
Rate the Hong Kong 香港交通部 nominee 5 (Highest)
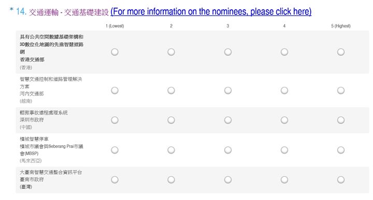pyautogui.click(x=341, y=52)
